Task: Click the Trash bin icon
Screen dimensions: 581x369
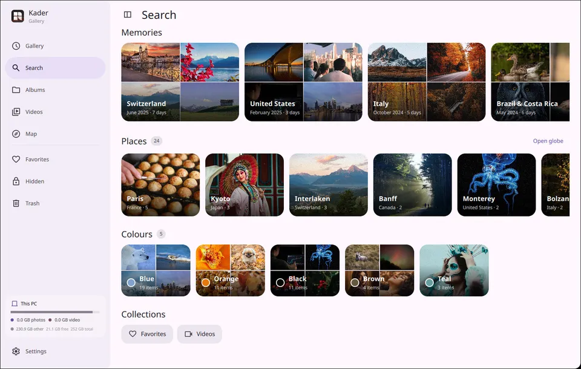Action: [16, 203]
